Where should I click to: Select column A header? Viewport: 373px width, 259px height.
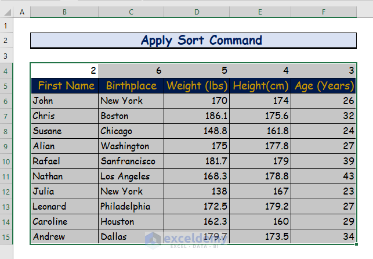(x=22, y=12)
